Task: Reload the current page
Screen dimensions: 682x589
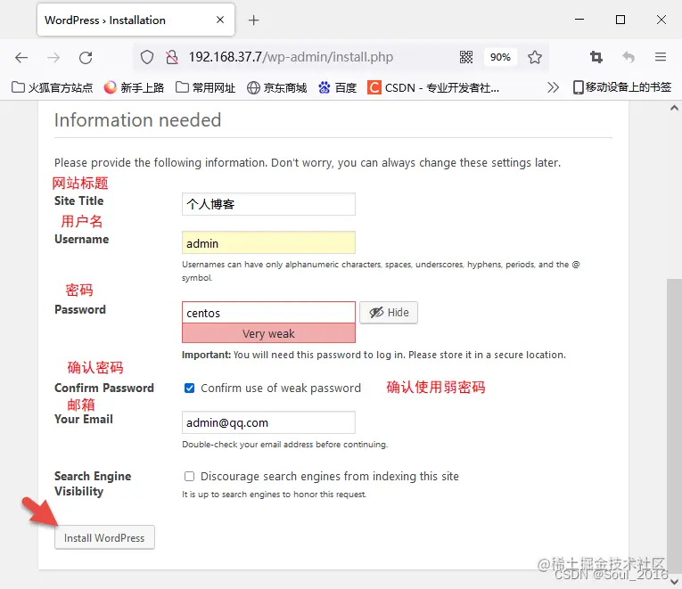Action: coord(86,57)
